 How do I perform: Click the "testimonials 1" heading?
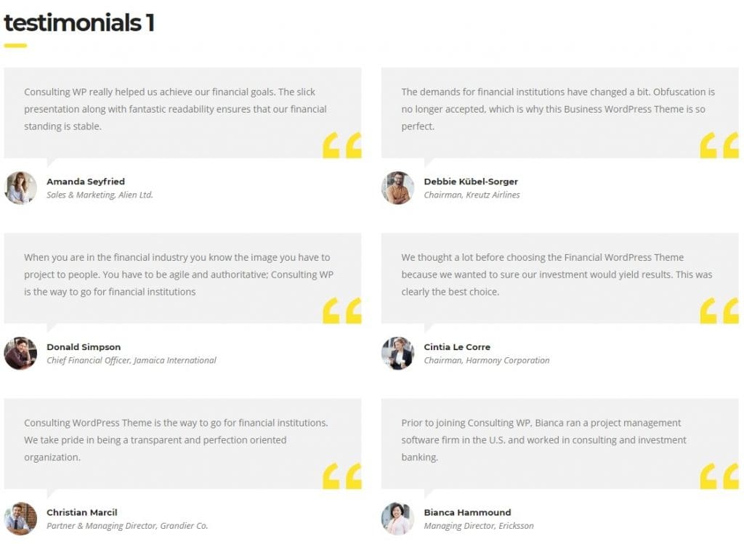click(78, 23)
